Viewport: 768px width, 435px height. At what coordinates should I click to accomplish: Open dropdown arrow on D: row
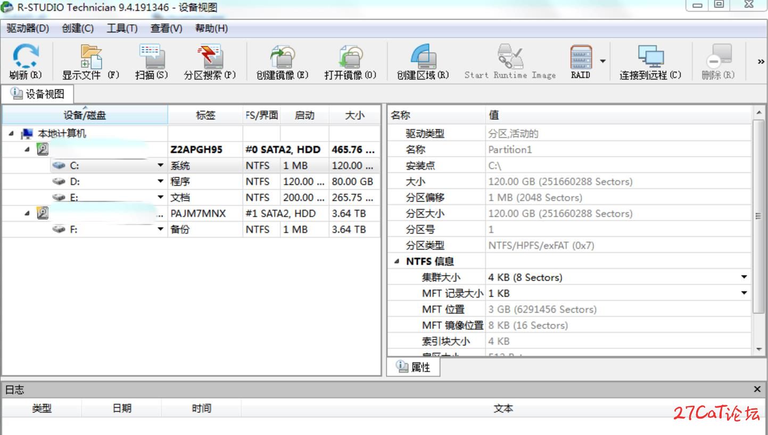(161, 182)
